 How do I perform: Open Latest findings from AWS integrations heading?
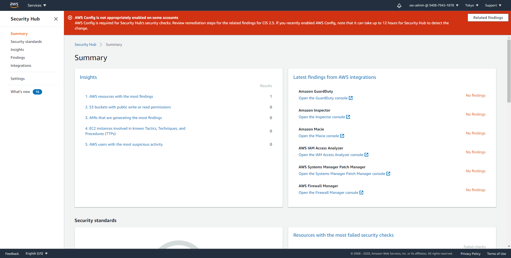[x=335, y=77]
